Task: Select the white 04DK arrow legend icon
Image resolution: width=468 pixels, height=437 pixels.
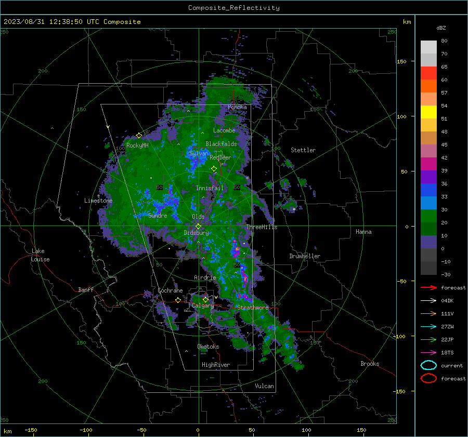Action: pyautogui.click(x=428, y=301)
